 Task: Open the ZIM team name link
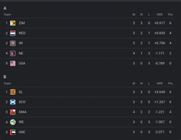[22, 23]
